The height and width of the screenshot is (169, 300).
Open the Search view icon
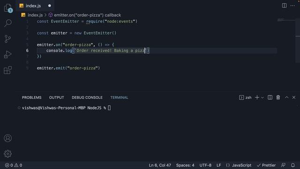coord(8,23)
